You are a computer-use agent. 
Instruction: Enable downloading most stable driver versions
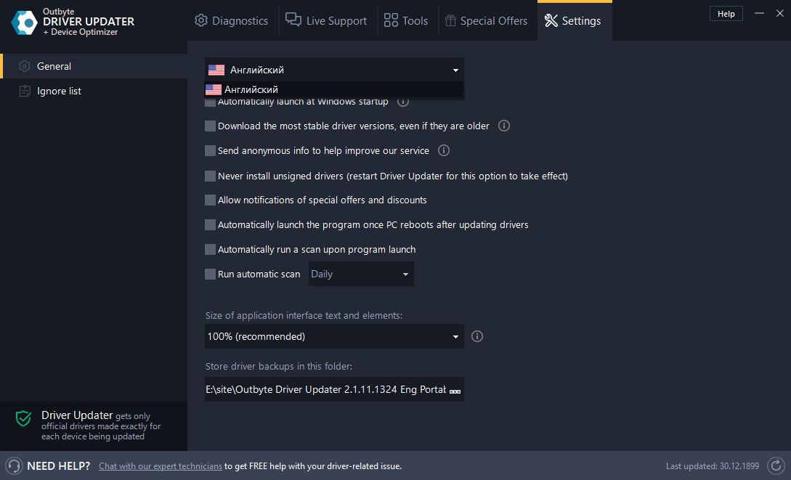(210, 126)
